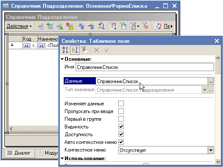This screenshot has width=223, height=167.
Task: Click the Данные value field
Action: tap(152, 81)
